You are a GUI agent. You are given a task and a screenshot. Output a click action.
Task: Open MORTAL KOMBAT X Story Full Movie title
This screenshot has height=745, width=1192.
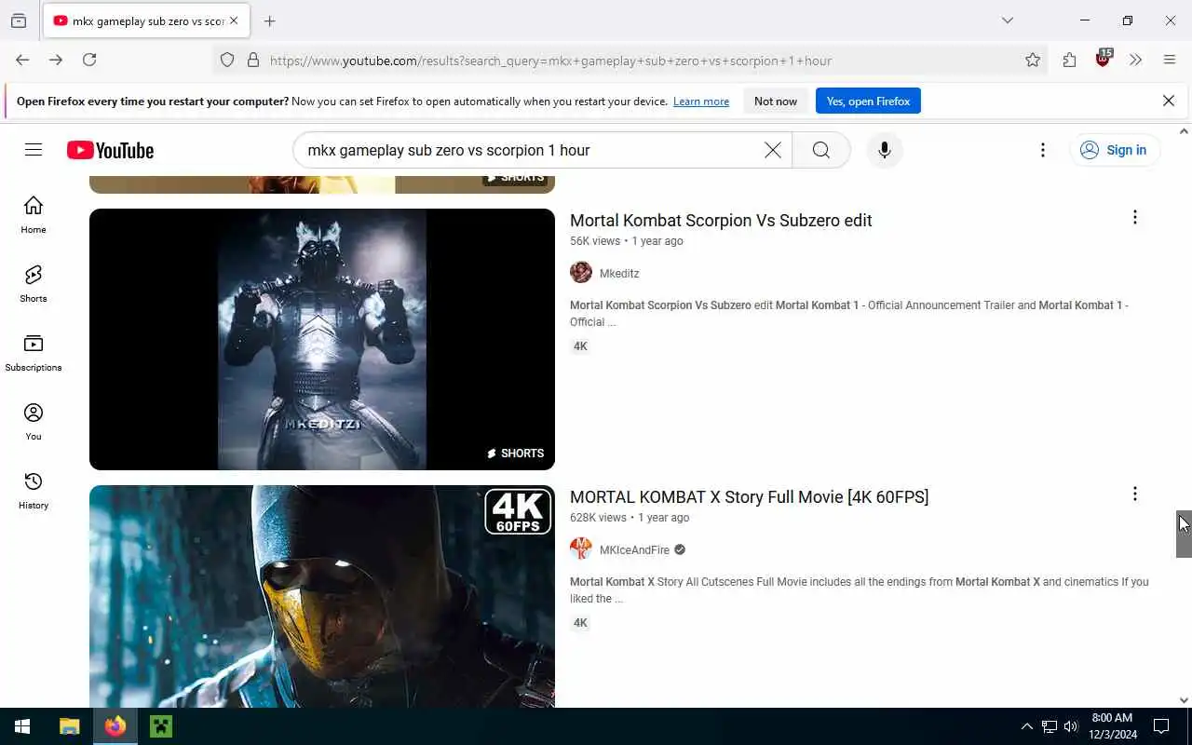[x=750, y=497]
